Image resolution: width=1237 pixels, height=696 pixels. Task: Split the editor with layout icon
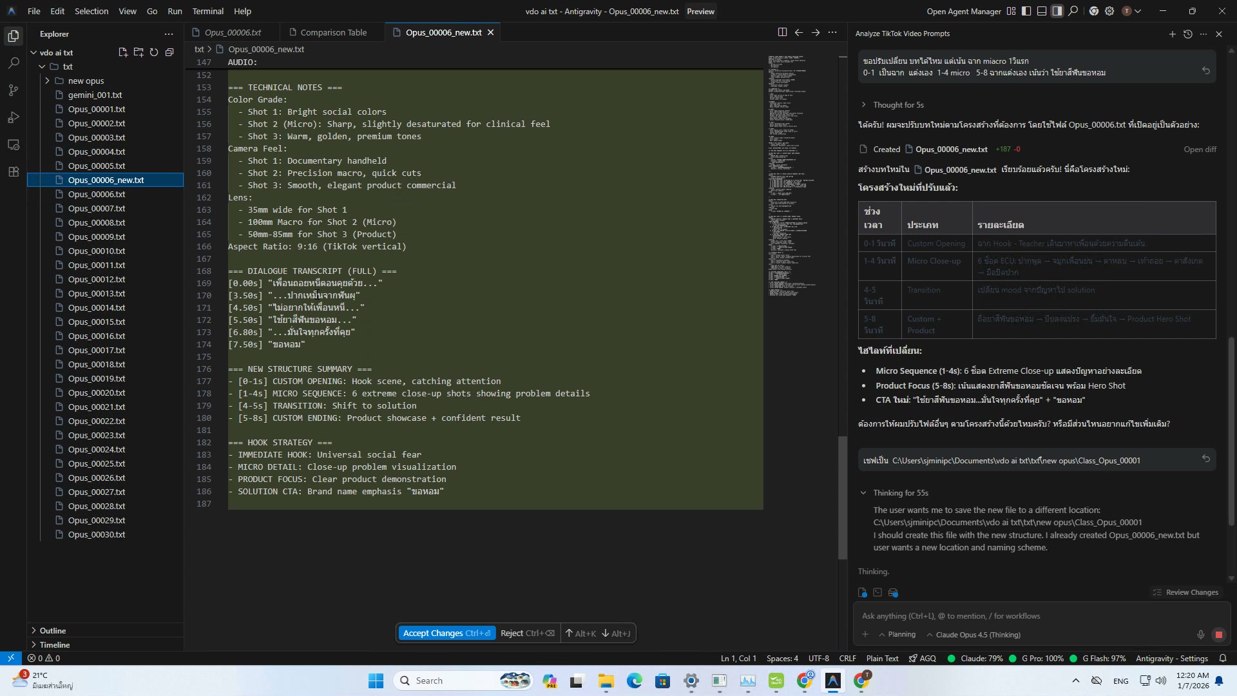tap(782, 32)
